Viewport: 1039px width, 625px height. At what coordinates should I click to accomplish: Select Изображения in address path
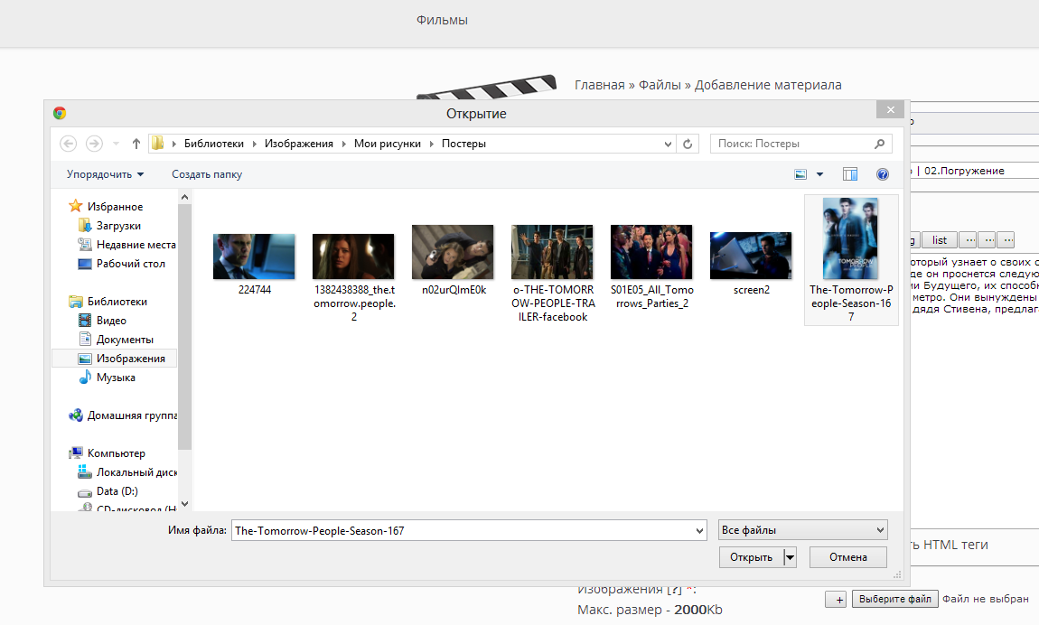299,144
